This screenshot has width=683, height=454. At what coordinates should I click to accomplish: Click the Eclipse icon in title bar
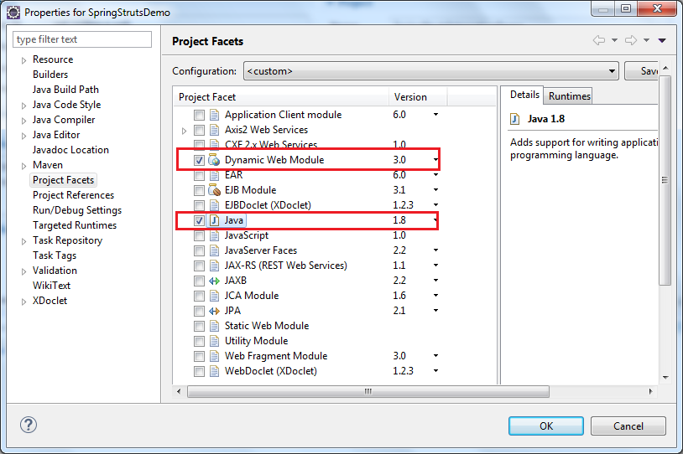click(x=13, y=13)
